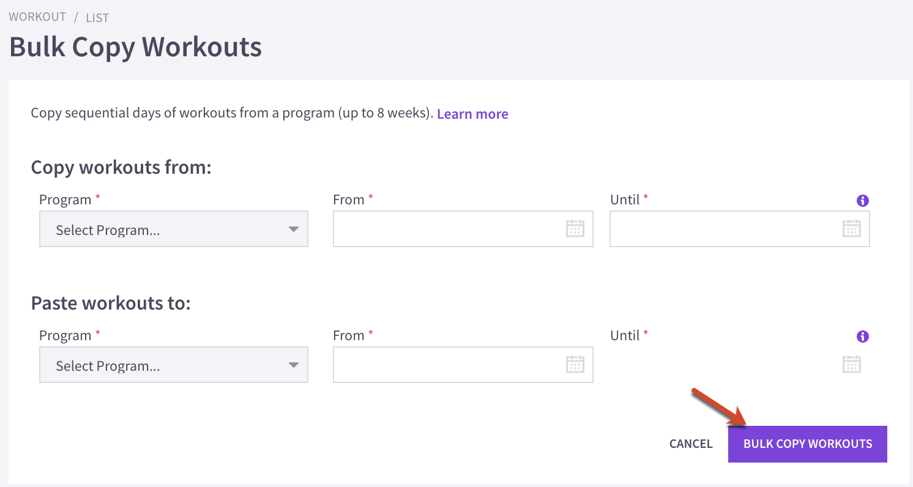Click the CANCEL button
Screen dimensions: 913x487
tap(691, 444)
